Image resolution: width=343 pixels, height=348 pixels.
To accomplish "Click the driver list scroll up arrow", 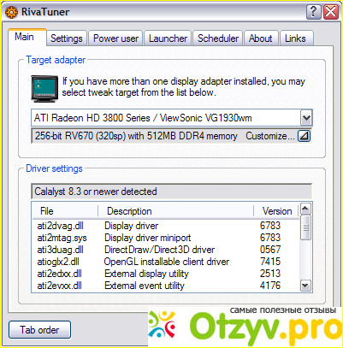I will coord(305,209).
